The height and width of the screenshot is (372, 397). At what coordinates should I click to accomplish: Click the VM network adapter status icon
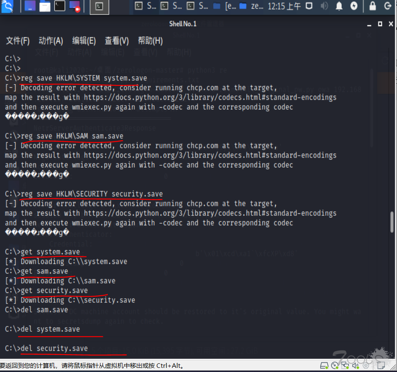pyautogui.click(x=345, y=366)
